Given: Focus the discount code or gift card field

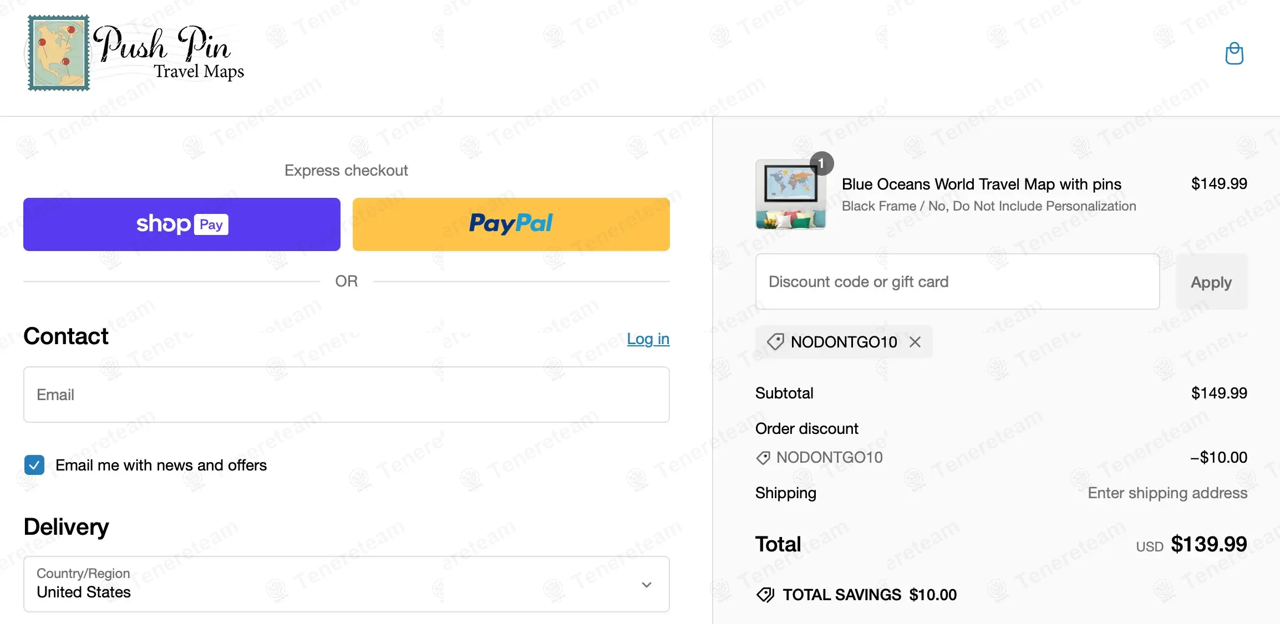Looking at the screenshot, I should point(958,282).
